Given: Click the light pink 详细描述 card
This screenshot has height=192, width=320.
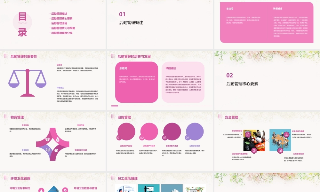Looking at the screenshot, I should click(x=183, y=82).
